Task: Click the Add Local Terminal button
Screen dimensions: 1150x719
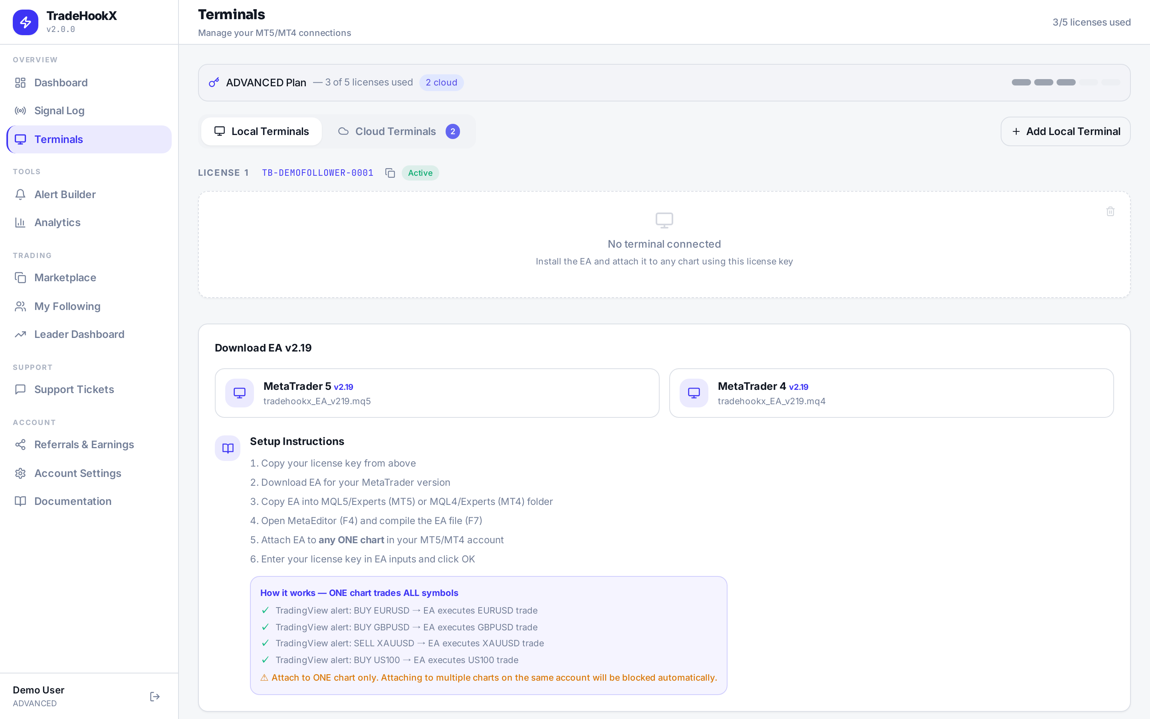Action: pos(1065,131)
